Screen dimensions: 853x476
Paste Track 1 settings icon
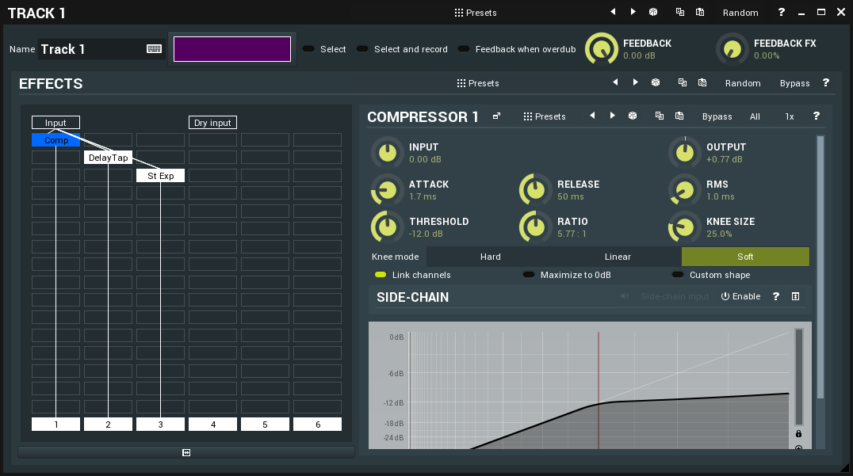(700, 12)
